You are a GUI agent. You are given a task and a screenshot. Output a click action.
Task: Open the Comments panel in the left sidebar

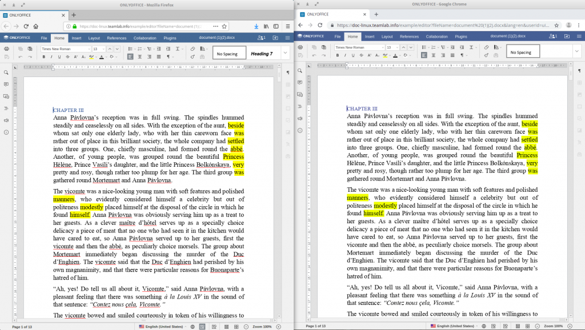[x=7, y=84]
